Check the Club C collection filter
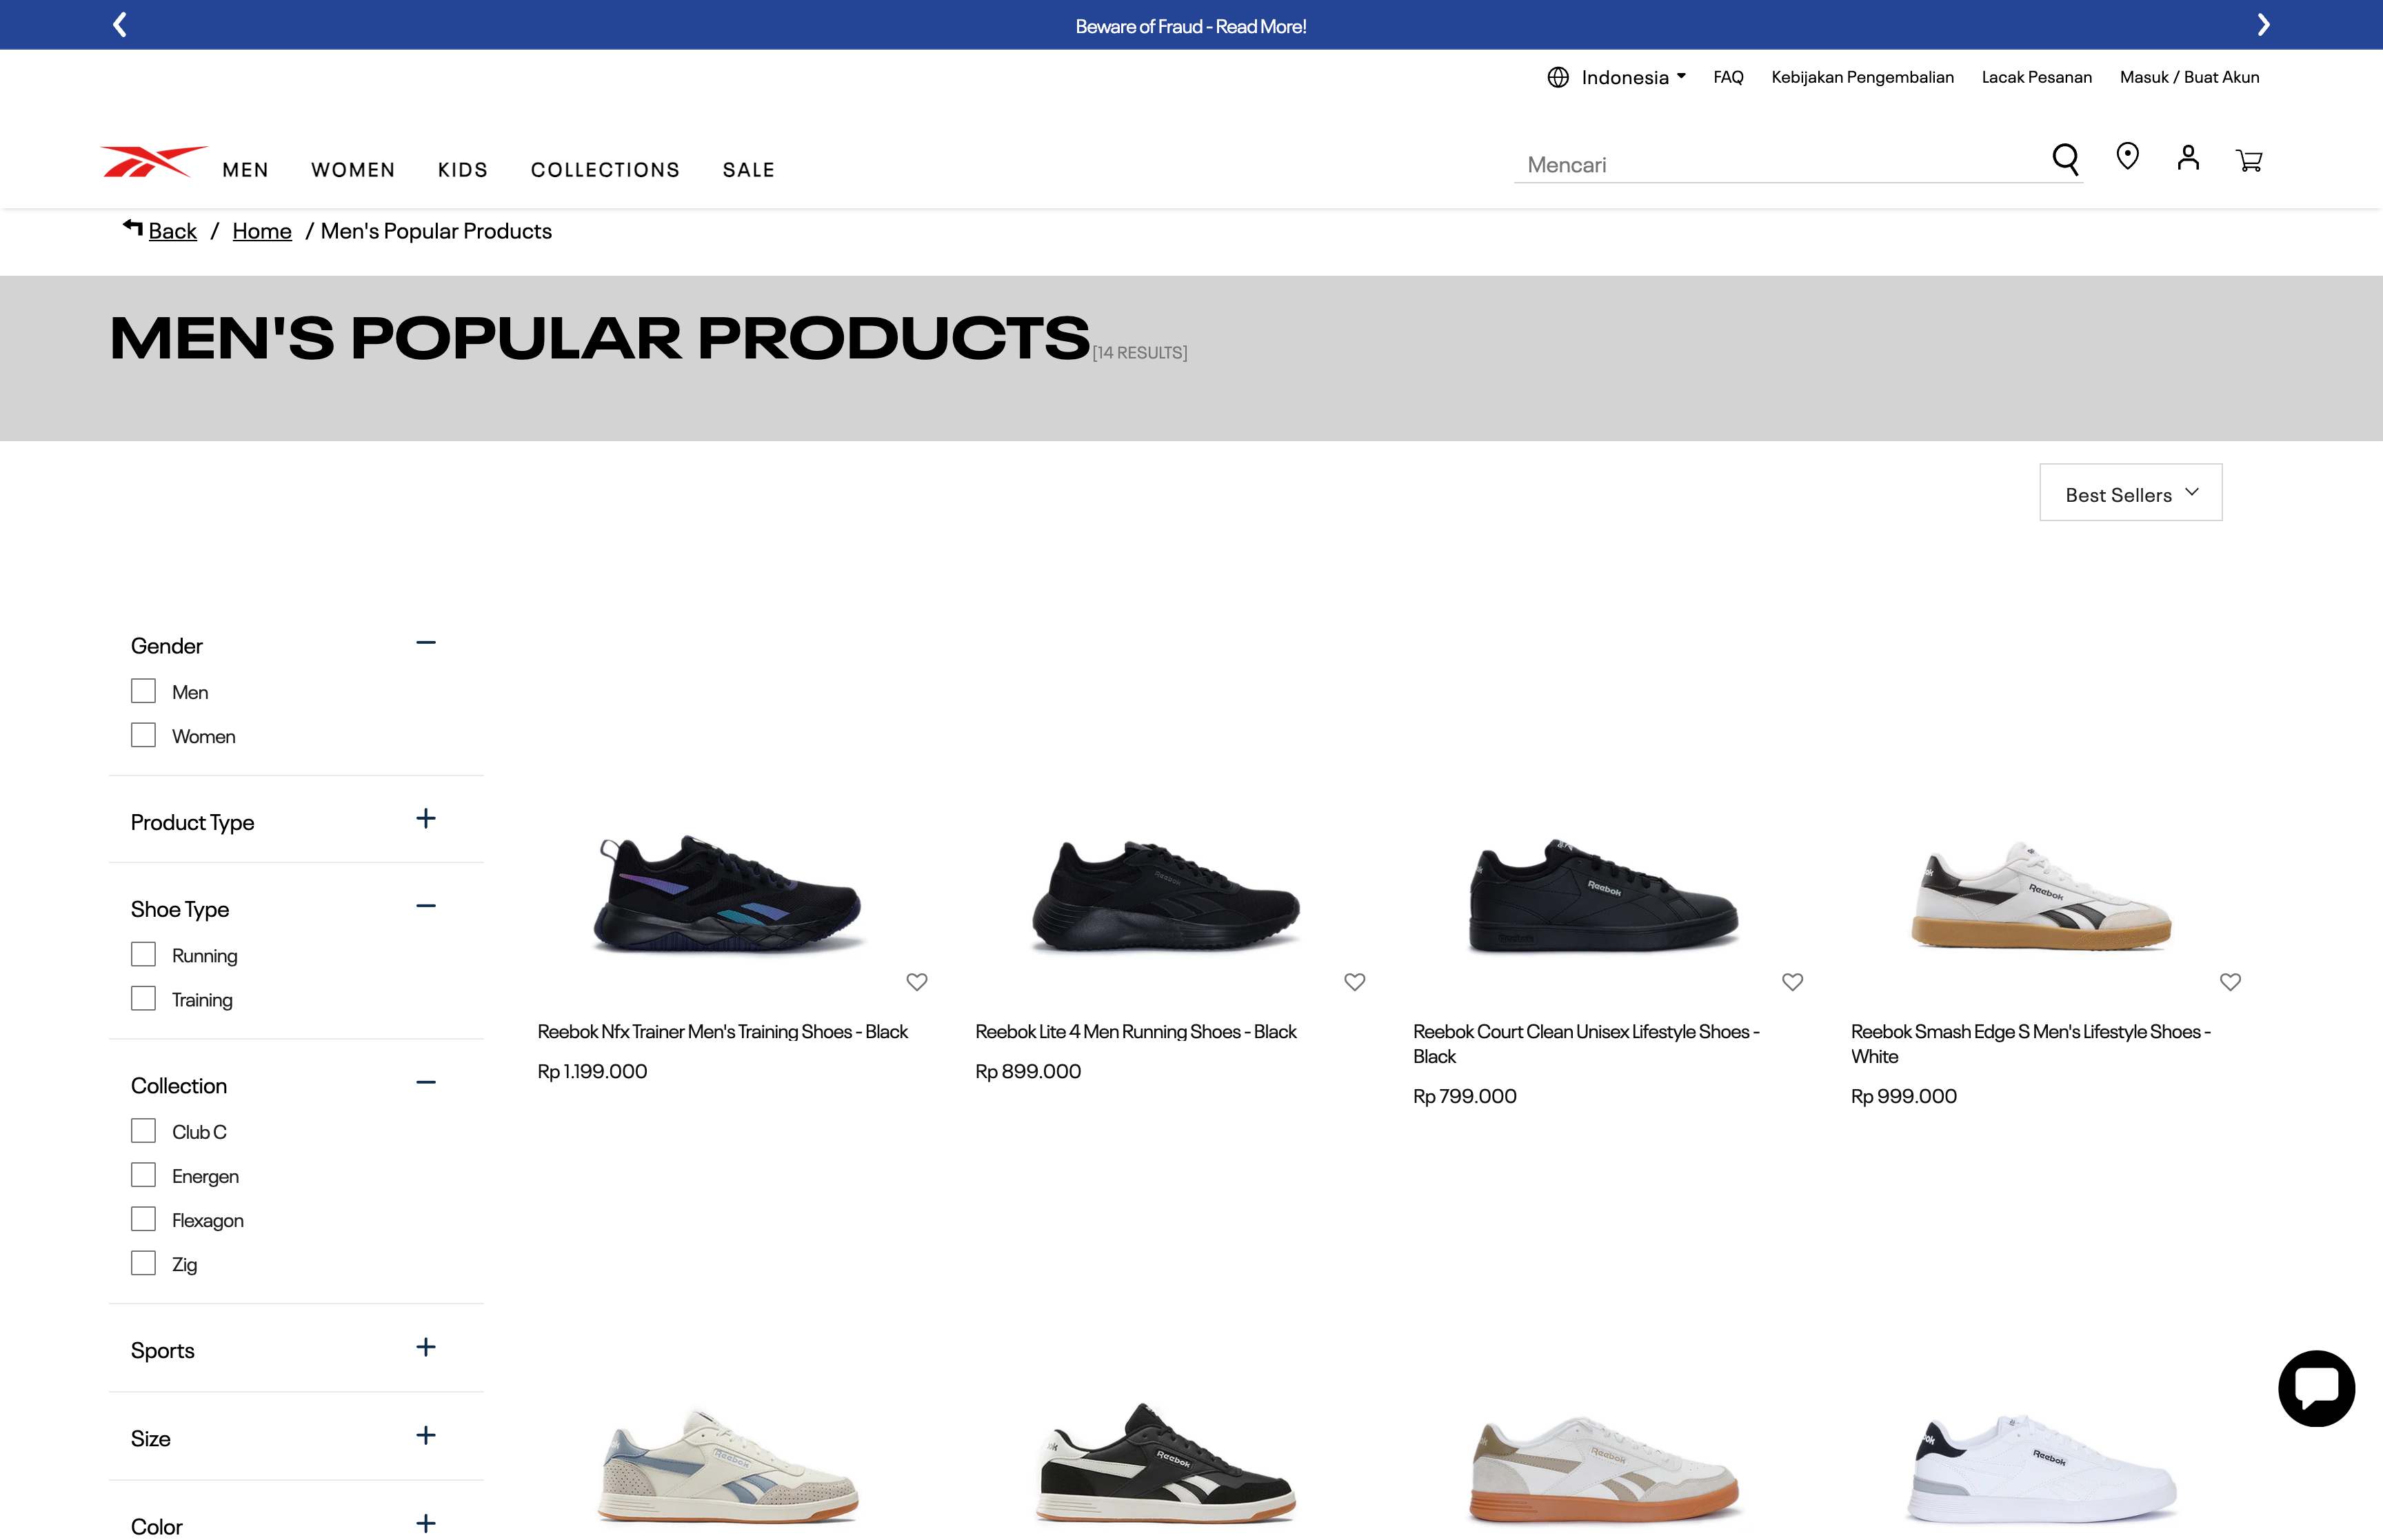This screenshot has width=2383, height=1540. point(143,1130)
